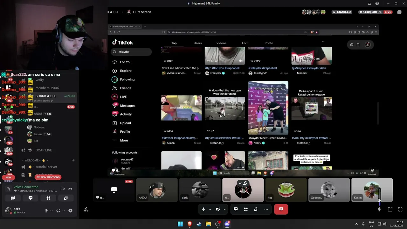This screenshot has height=229, width=407.
Task: Click the xslayder search field in TikTok
Action: pos(131,52)
